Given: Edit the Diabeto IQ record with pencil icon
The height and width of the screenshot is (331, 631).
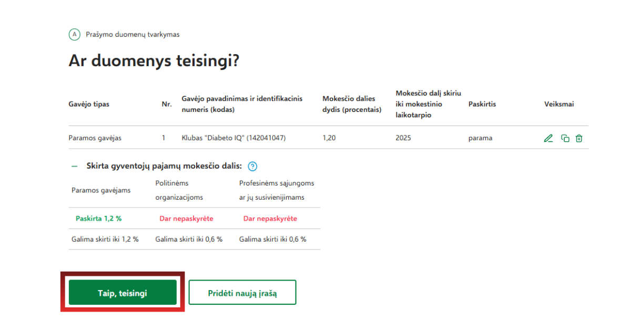Looking at the screenshot, I should click(548, 138).
